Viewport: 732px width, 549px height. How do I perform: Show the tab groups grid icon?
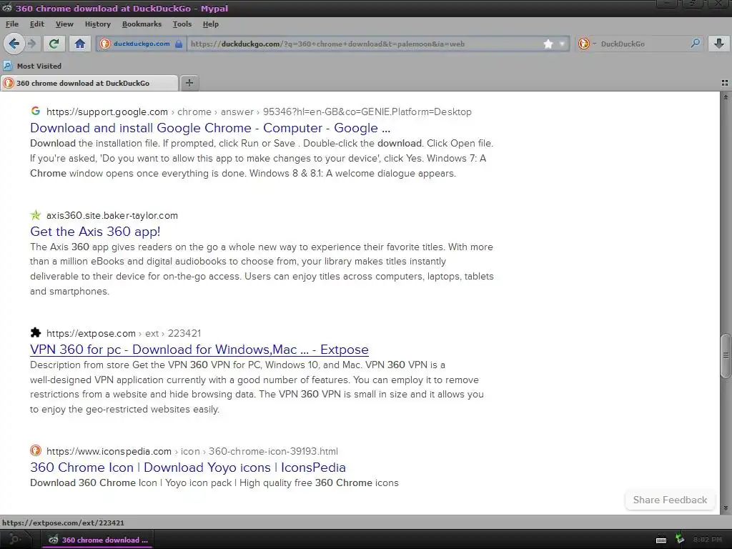coord(725,83)
